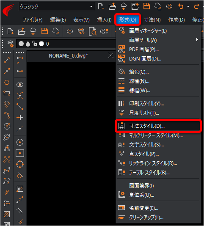This screenshot has height=226, width=204.
Task: Toggle the layer lock icon
Action: (34, 44)
